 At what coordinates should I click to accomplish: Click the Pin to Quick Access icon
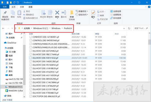click(5, 13)
